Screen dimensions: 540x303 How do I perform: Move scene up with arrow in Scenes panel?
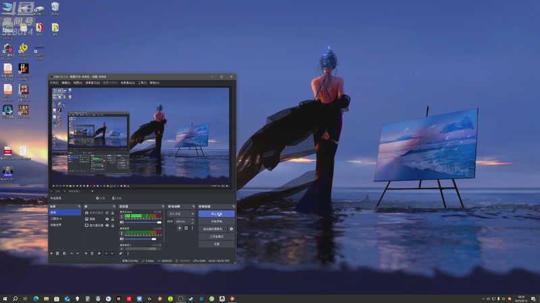point(72,253)
